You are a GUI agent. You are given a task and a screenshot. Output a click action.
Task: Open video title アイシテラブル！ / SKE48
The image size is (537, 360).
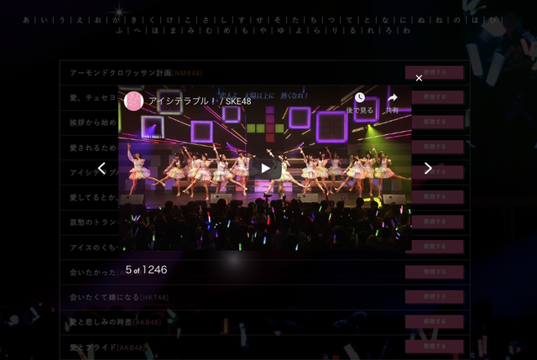click(200, 101)
